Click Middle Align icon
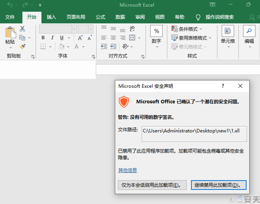 [x=113, y=29]
